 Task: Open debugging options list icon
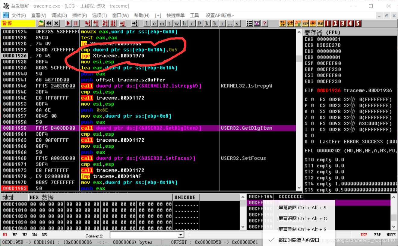(250, 23)
